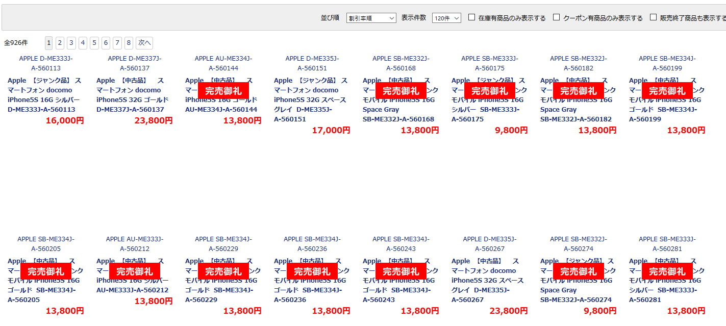Open the small APPLE D-ME333J-A-560113 code link
Screen dimensions: 726x326
pyautogui.click(x=46, y=63)
